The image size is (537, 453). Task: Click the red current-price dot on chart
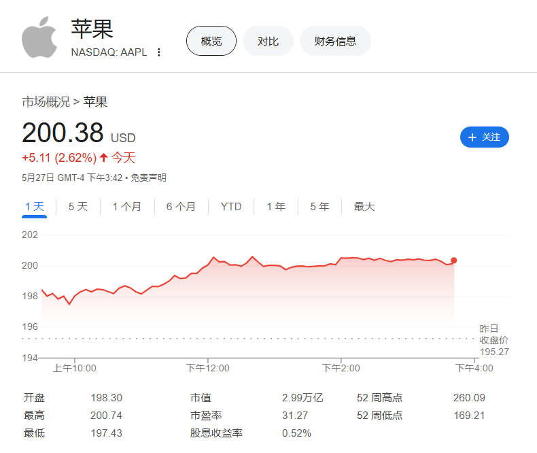point(454,261)
